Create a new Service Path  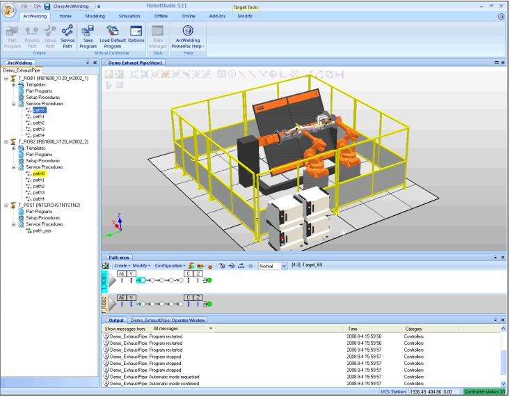[x=67, y=36]
